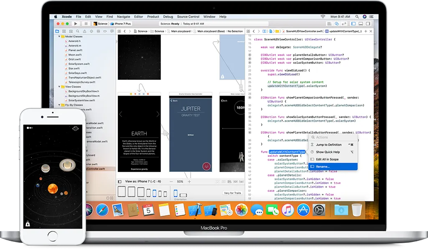Open the No Selection jump bar menu
The image size is (428, 249).
[235, 31]
